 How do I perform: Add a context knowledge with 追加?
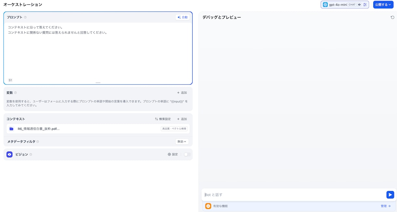(182, 119)
